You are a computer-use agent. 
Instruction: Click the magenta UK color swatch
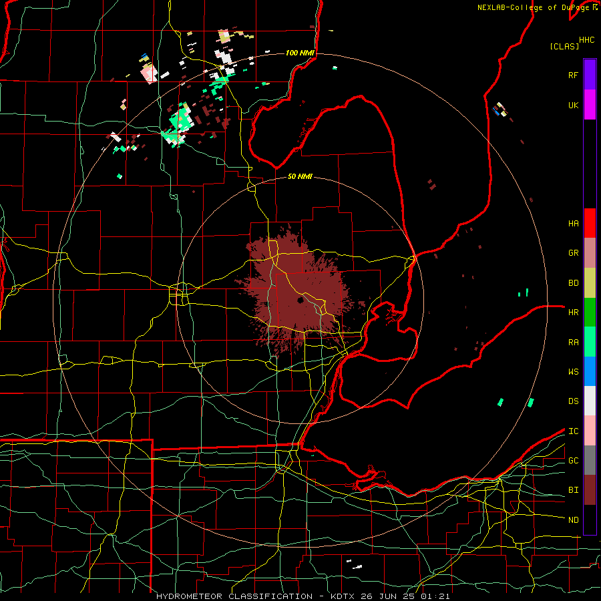[590, 105]
